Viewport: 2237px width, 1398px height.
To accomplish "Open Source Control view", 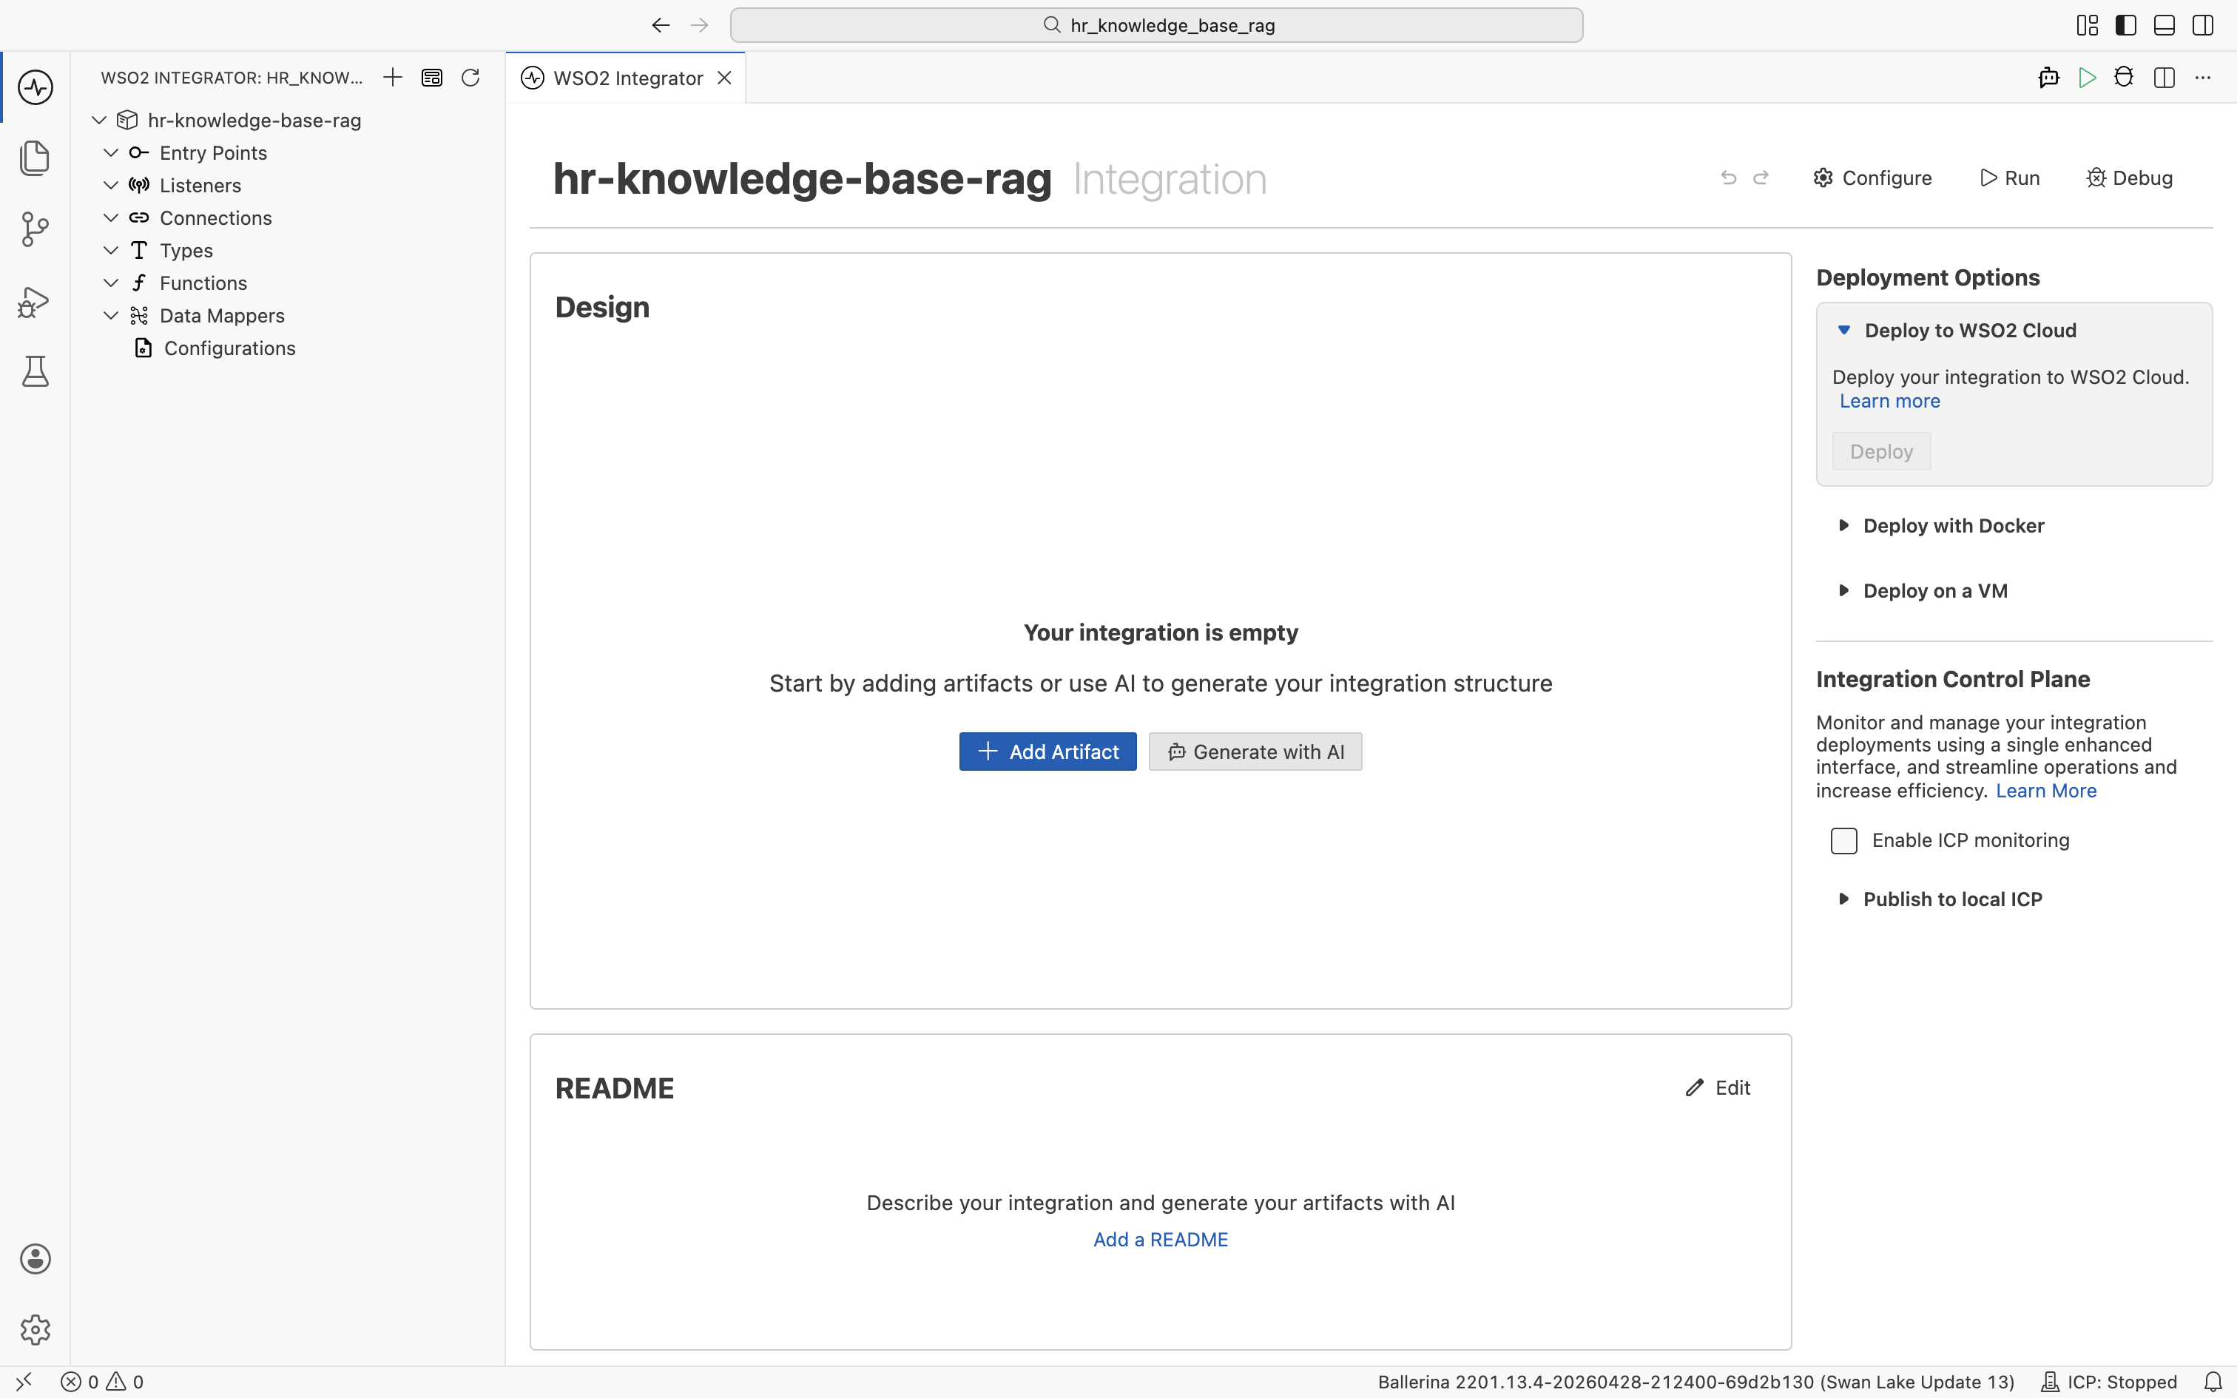I will 35,229.
